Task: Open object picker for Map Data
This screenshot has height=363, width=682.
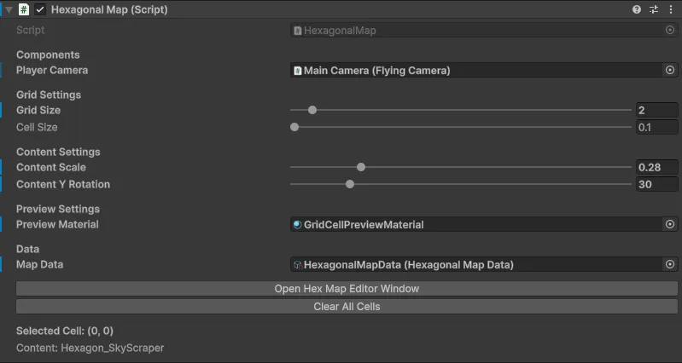Action: point(670,264)
